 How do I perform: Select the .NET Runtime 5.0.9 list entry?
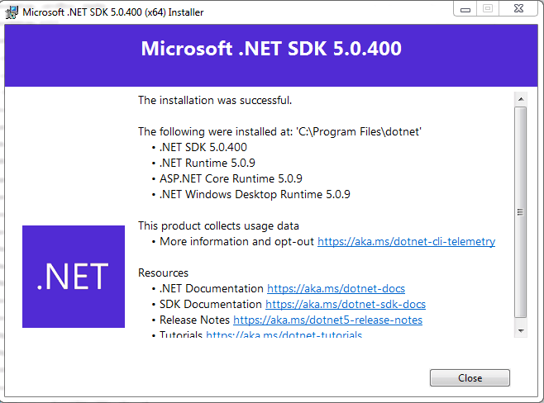tap(208, 163)
